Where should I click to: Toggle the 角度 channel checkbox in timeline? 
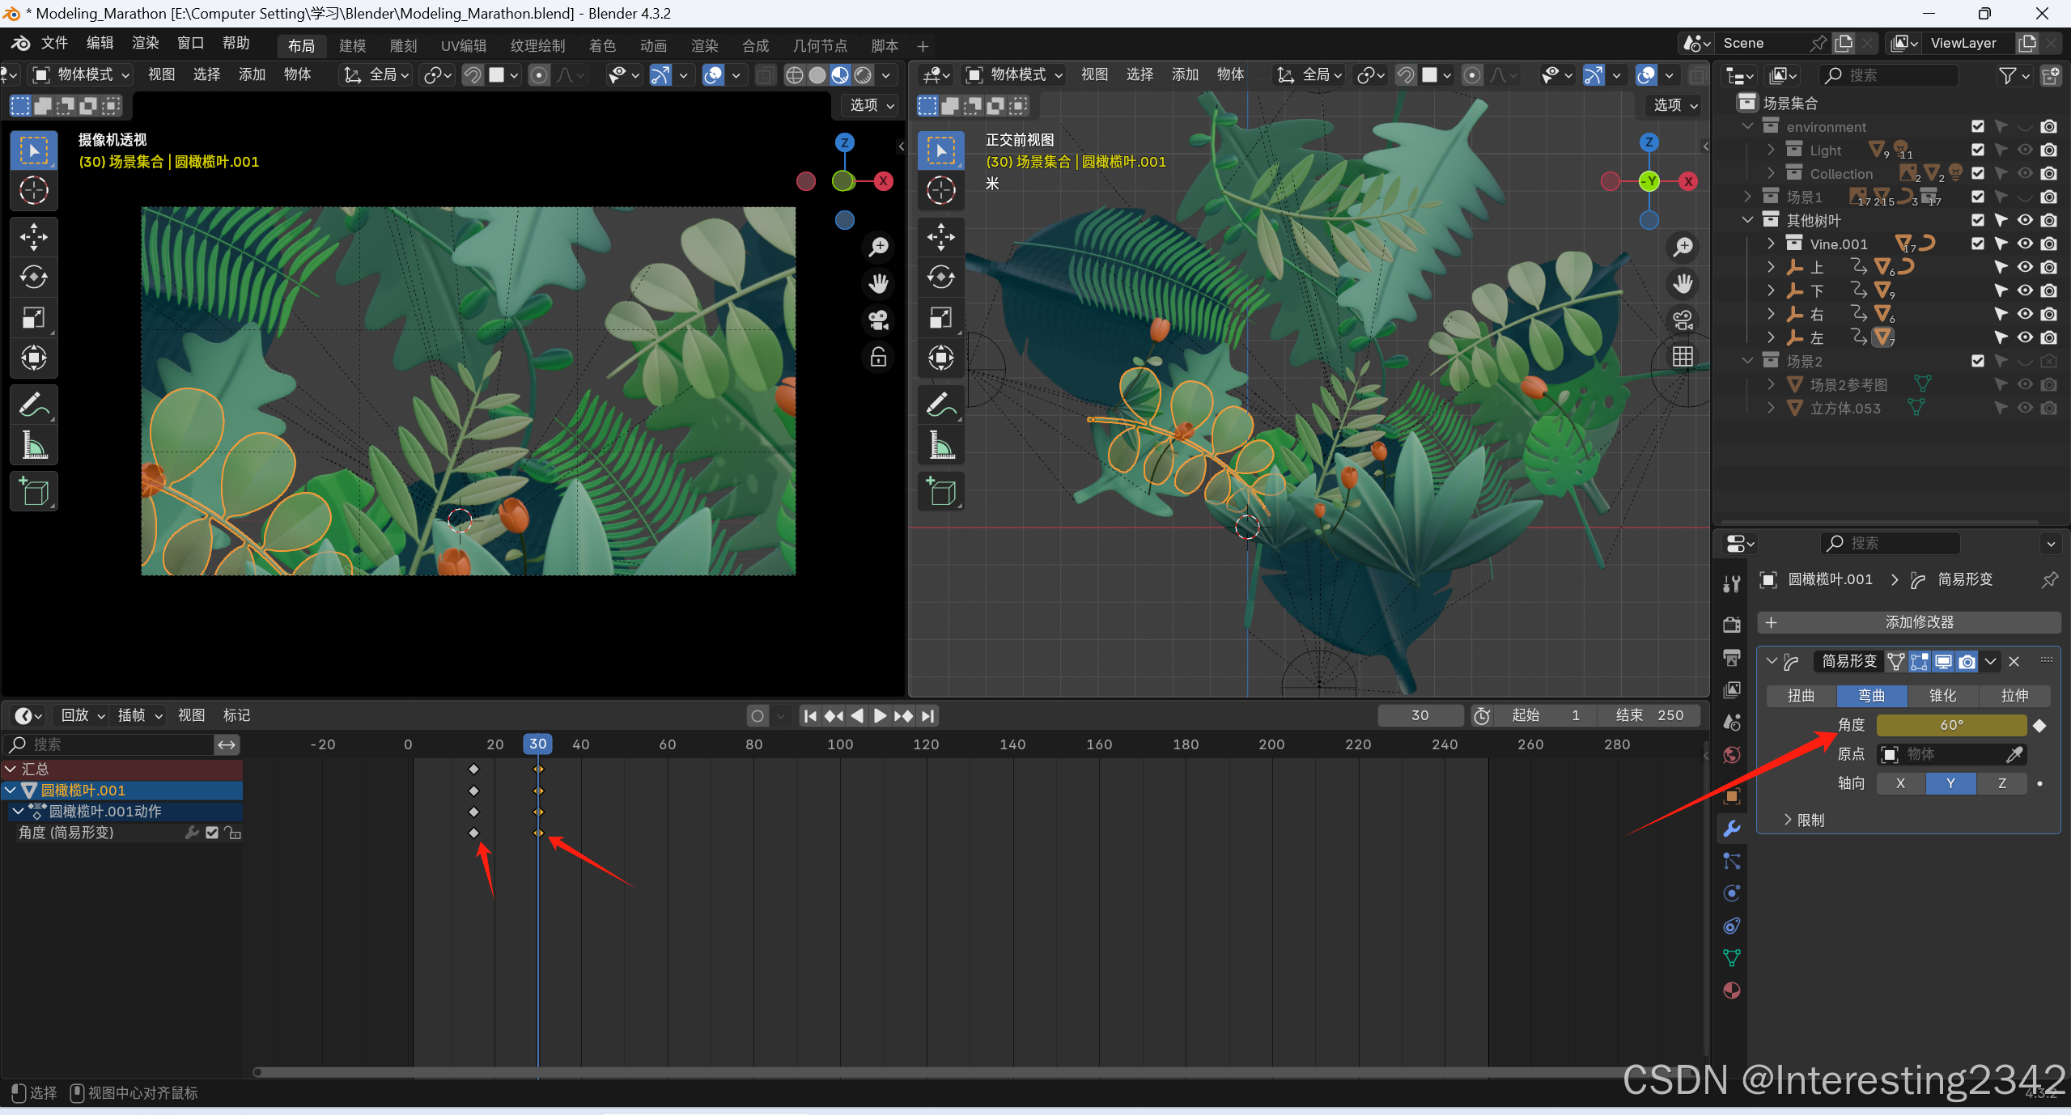pyautogui.click(x=212, y=833)
